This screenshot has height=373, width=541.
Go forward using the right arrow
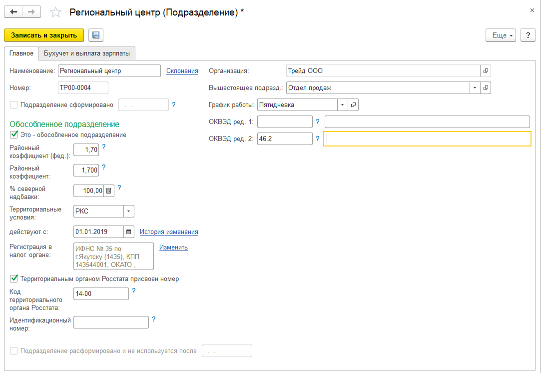tap(31, 11)
